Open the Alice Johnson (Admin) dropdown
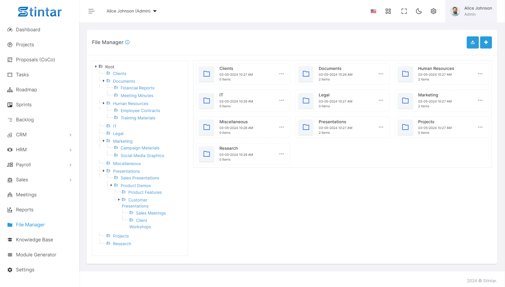Screen dimensions: 505x287 [132, 11]
